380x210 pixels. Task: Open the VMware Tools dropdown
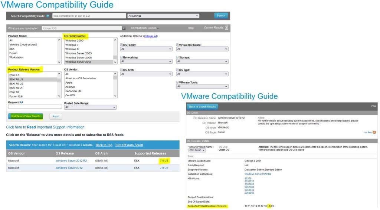pos(202,86)
